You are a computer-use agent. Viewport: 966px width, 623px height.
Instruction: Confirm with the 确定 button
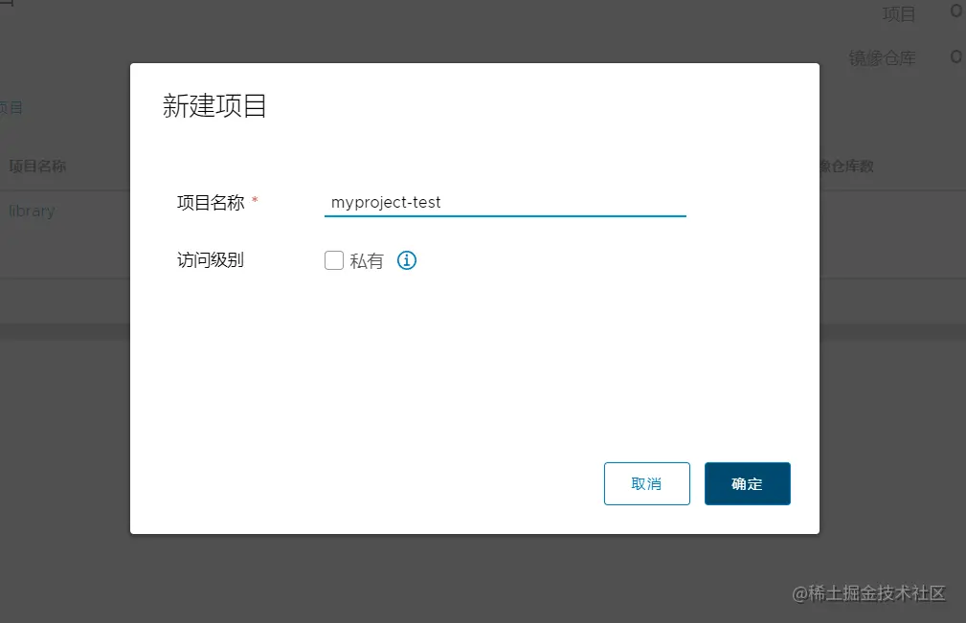[748, 484]
